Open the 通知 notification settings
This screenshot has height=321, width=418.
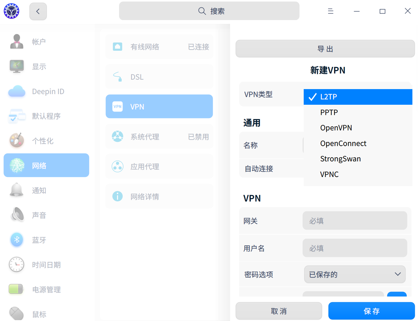point(46,190)
